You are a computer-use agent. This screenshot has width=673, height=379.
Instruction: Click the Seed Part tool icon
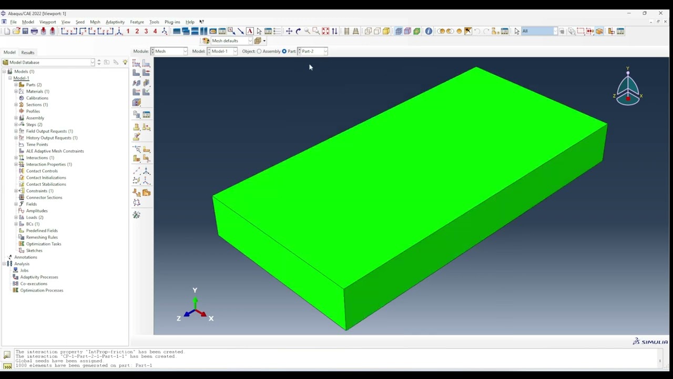point(136,63)
